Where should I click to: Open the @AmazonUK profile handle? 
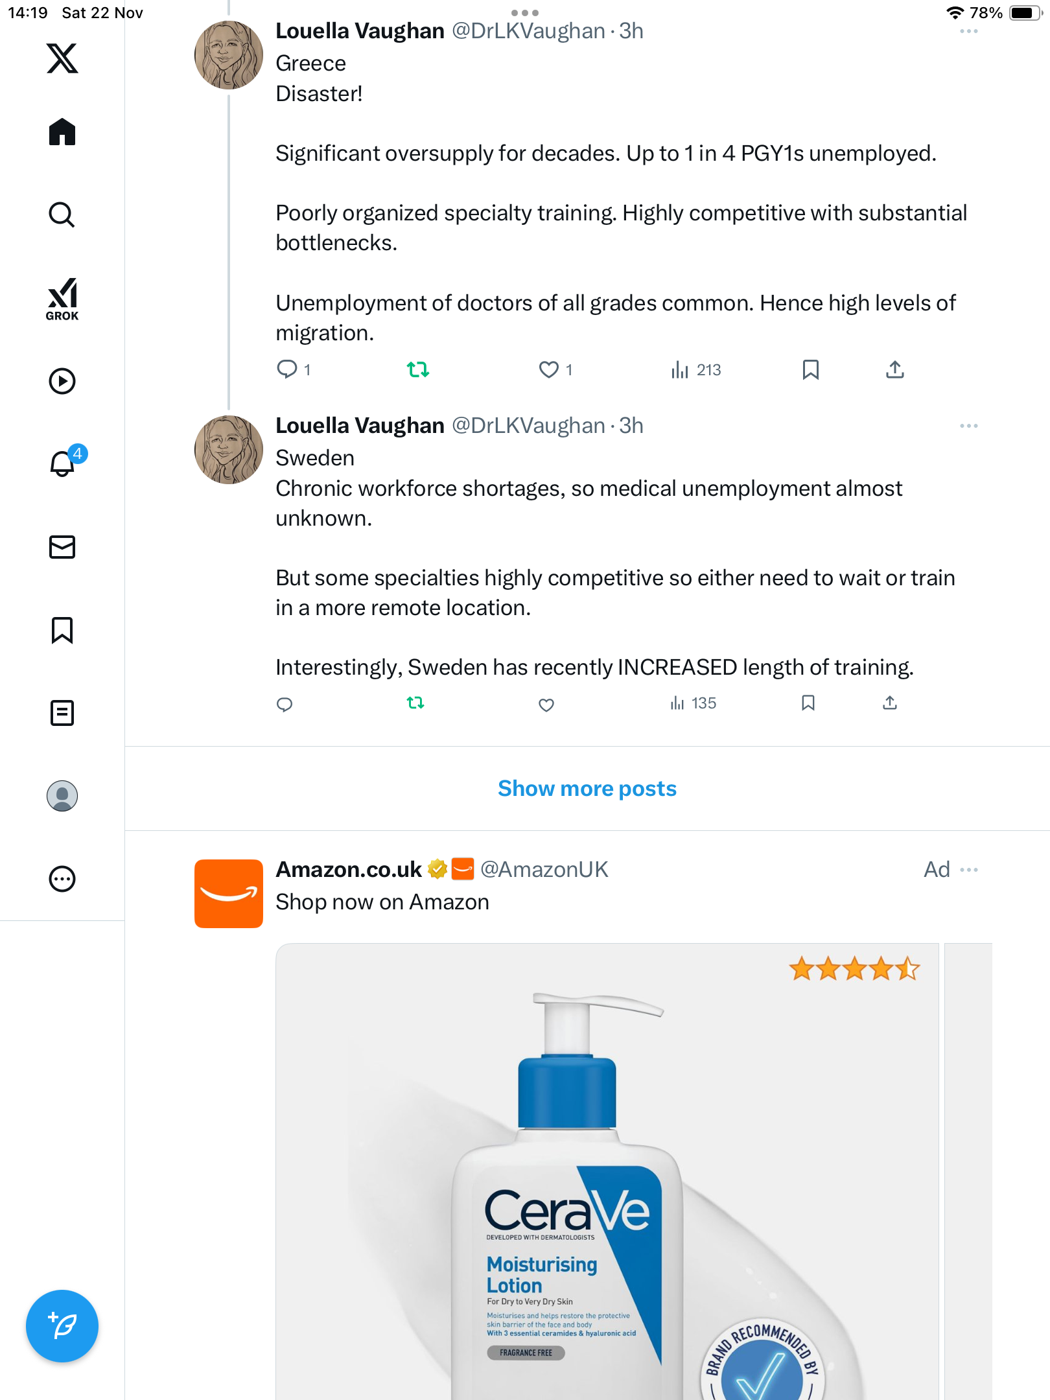click(x=544, y=870)
